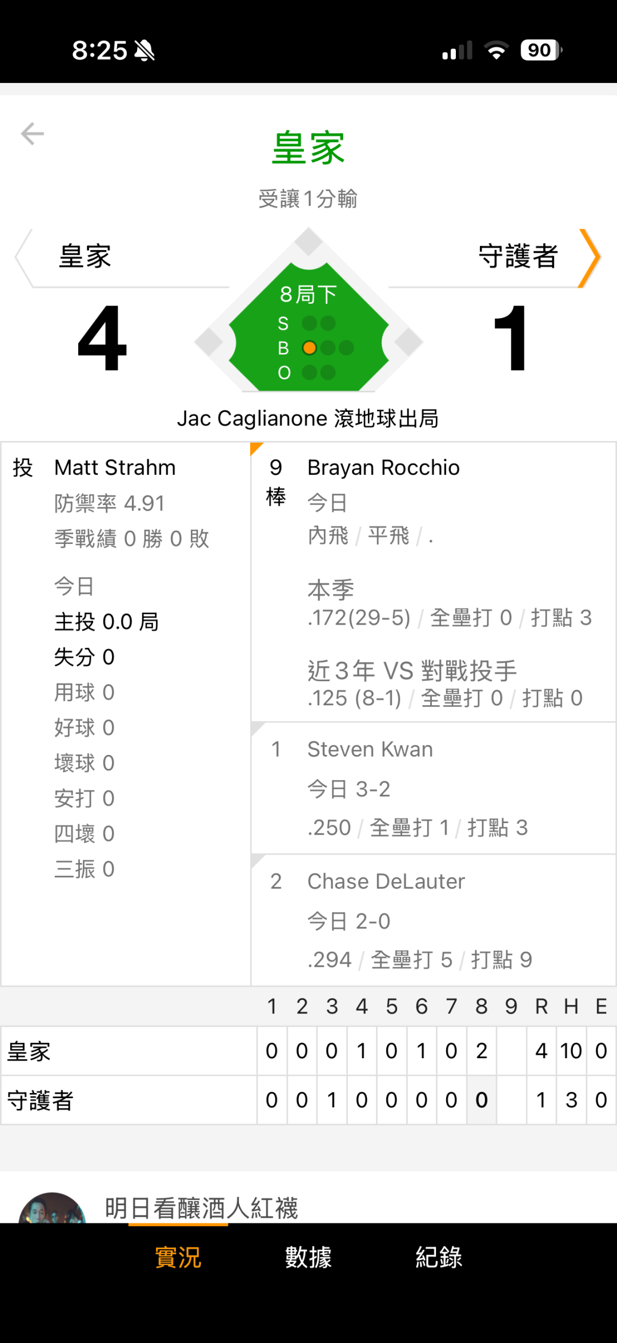The width and height of the screenshot is (617, 1343).
Task: Expand batter Chase DeLauter's row
Action: pyautogui.click(x=433, y=920)
